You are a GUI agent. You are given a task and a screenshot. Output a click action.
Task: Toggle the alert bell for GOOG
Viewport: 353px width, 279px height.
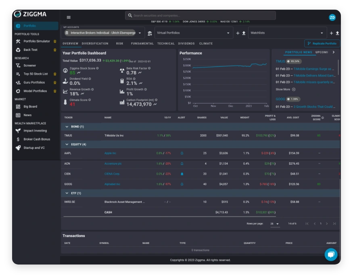tap(182, 184)
